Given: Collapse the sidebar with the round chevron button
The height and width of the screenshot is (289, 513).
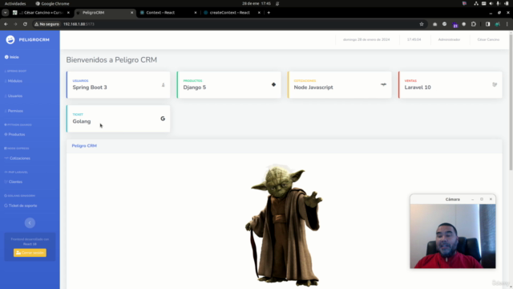Looking at the screenshot, I should (30, 223).
